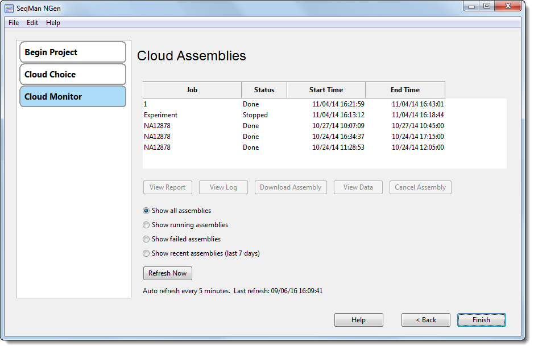
Task: Click the Refresh Now button
Action: 168,273
